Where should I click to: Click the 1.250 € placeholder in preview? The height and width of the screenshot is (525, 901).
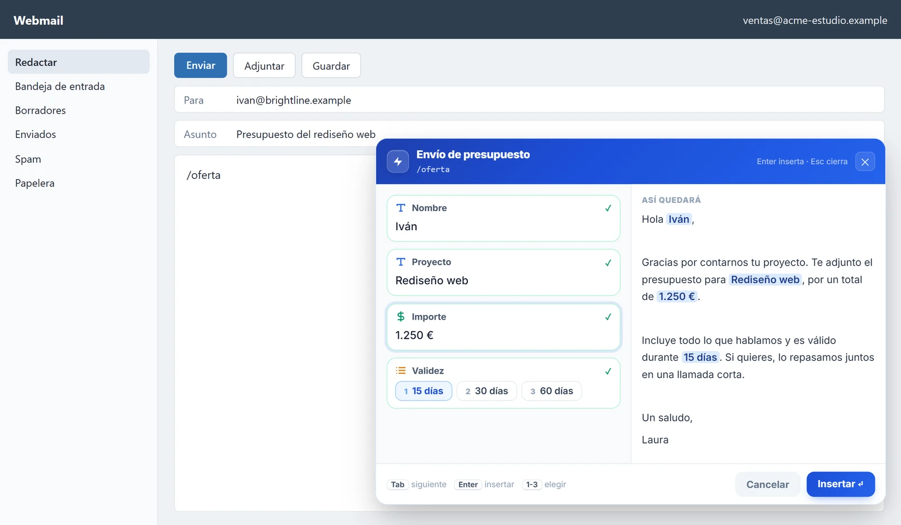(x=677, y=297)
